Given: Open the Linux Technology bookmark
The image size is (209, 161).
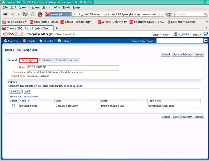Looking at the screenshot, I should point(77,22).
